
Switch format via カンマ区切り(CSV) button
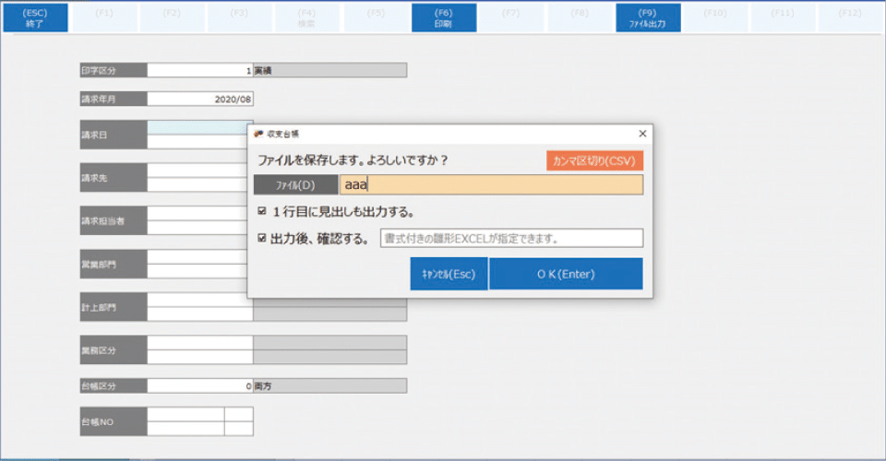(594, 160)
